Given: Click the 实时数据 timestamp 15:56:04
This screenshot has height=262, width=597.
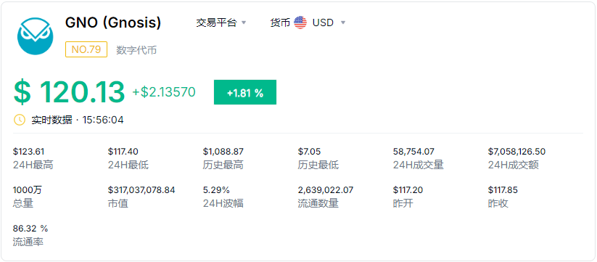Looking at the screenshot, I should [103, 120].
